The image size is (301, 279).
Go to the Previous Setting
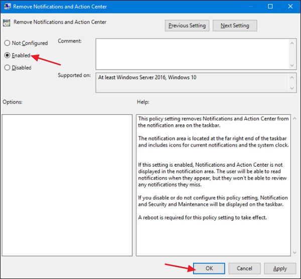[187, 26]
